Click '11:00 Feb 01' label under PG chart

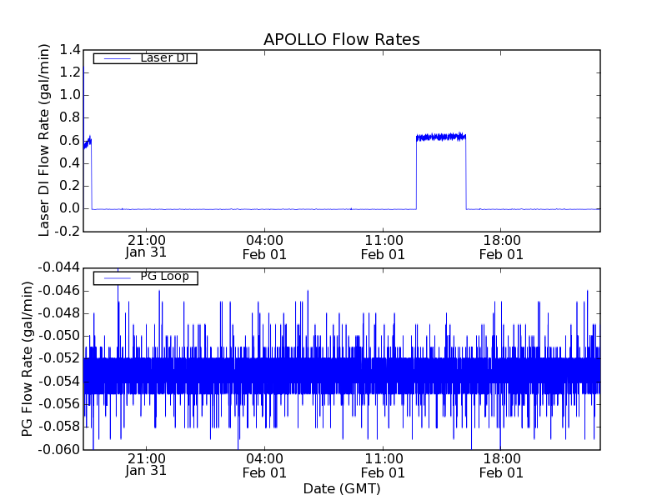click(x=383, y=466)
